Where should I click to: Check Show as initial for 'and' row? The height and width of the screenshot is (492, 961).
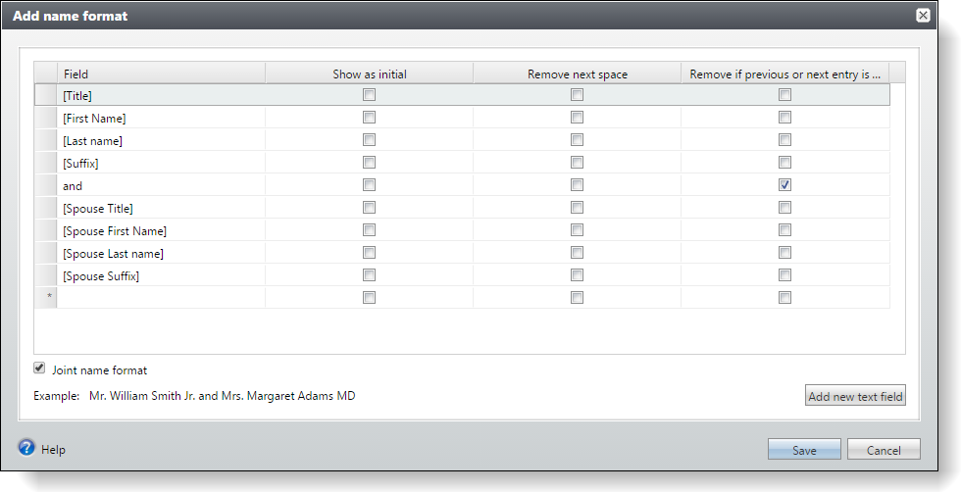(x=369, y=185)
